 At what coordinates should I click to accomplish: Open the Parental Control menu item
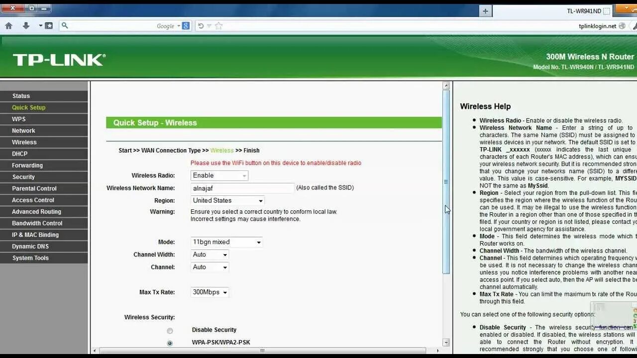click(x=44, y=188)
